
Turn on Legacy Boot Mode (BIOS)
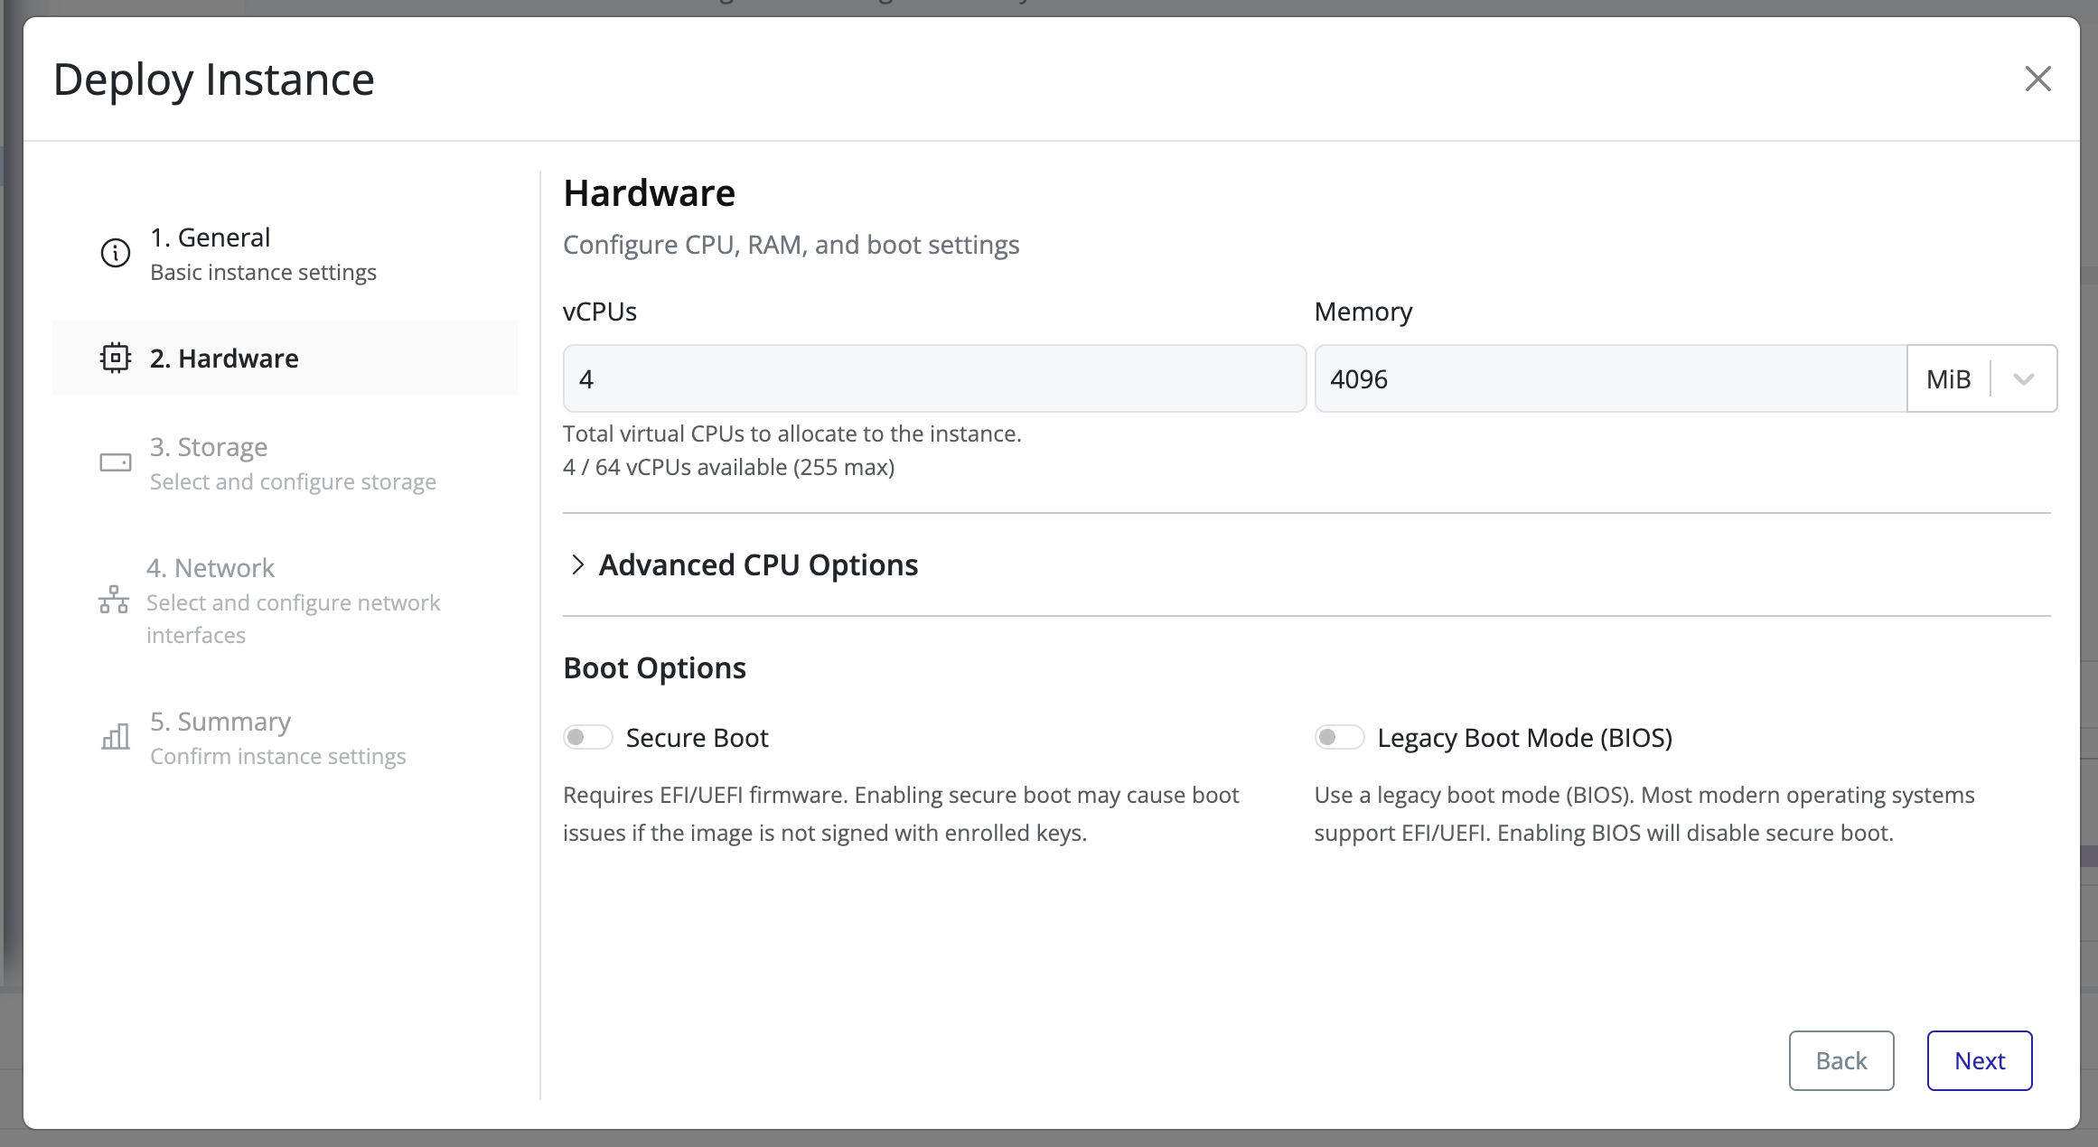[1339, 737]
